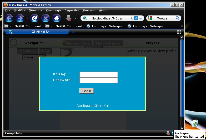206x140 pixels.
Task: Go back with the Back arrow button
Action: point(9,18)
